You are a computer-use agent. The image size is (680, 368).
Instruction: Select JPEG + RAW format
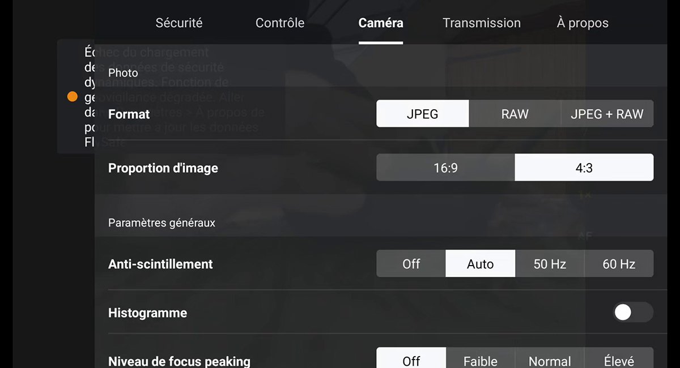click(607, 114)
